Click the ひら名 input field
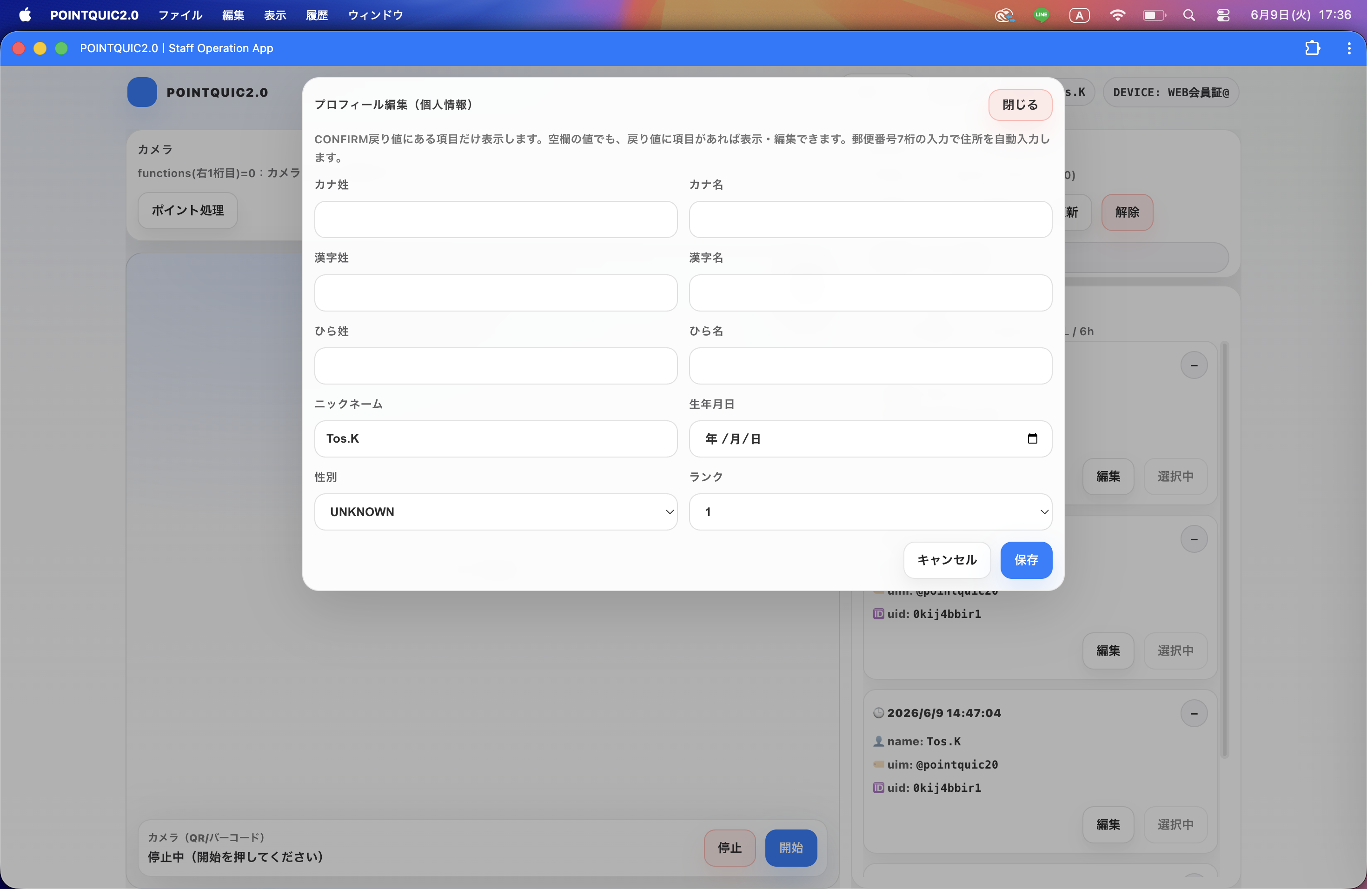Screen dimensions: 1367x889 (x=870, y=366)
